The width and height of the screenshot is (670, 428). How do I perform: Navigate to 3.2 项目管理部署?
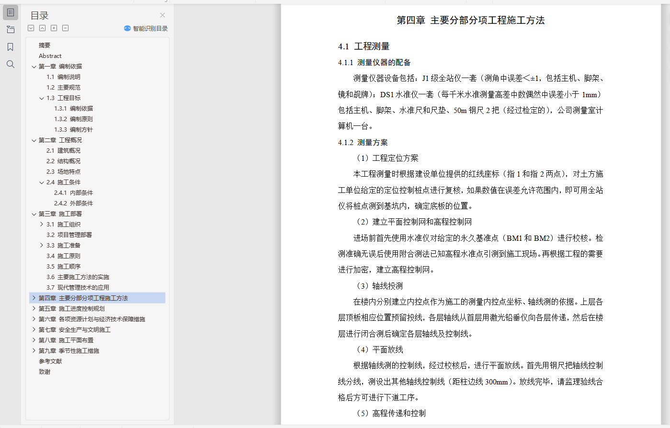(69, 235)
